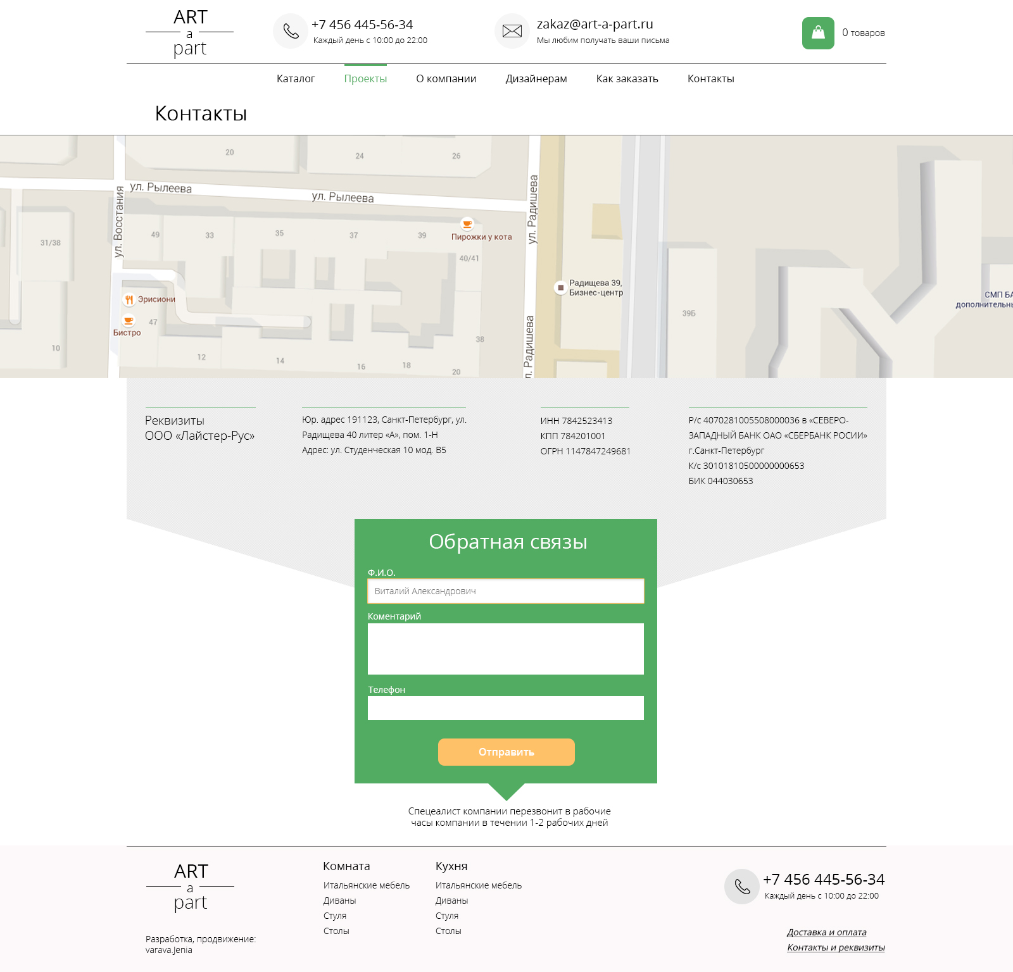Screen dimensions: 1013x972
Task: Click the КПП 784201001 text
Action: [573, 436]
